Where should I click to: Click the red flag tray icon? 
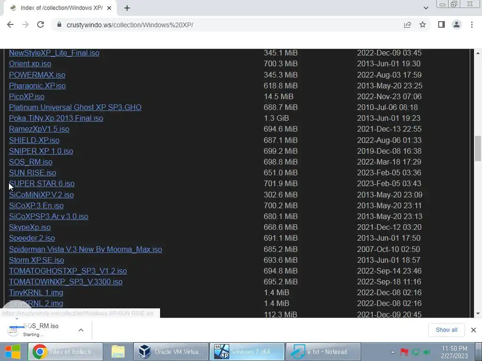[404, 352]
